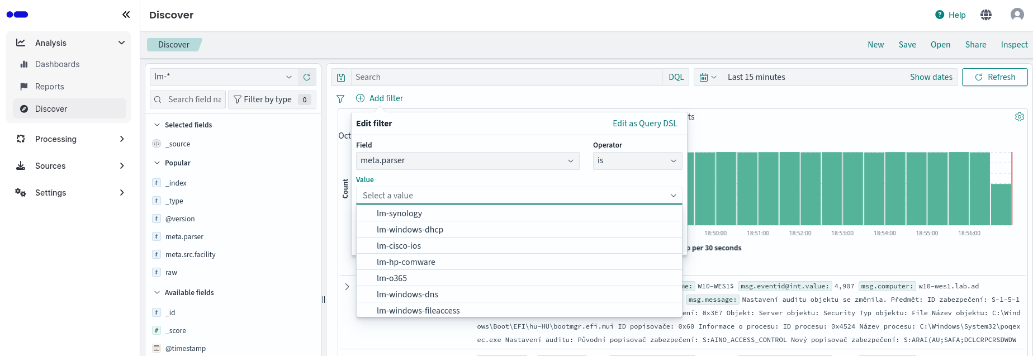Click the Search query input field
1033x356 pixels.
coord(506,77)
